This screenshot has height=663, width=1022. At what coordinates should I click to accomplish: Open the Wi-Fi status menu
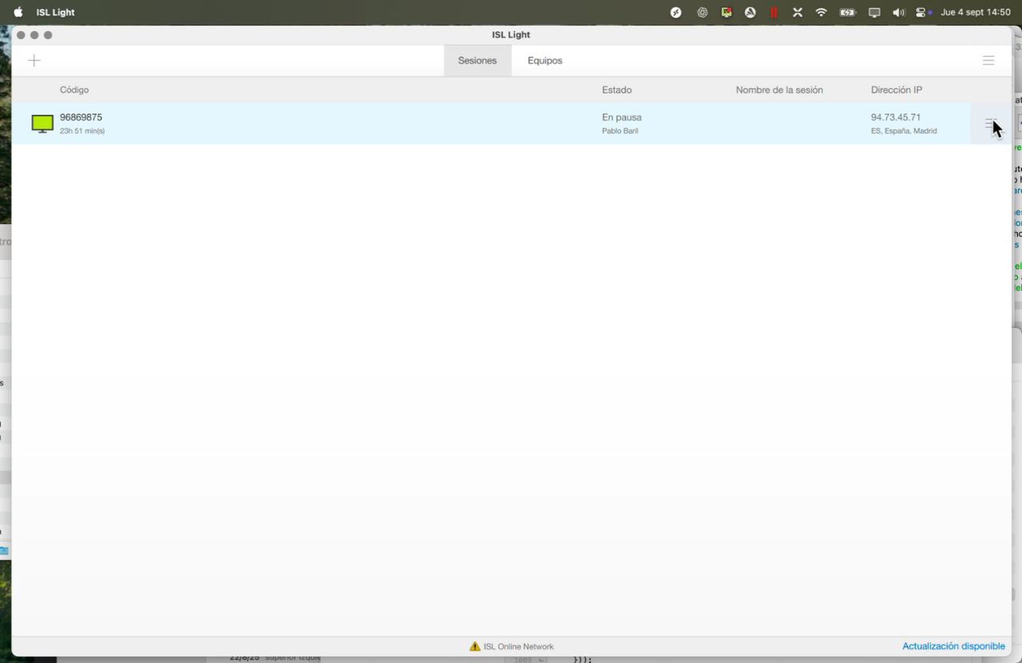tap(821, 13)
